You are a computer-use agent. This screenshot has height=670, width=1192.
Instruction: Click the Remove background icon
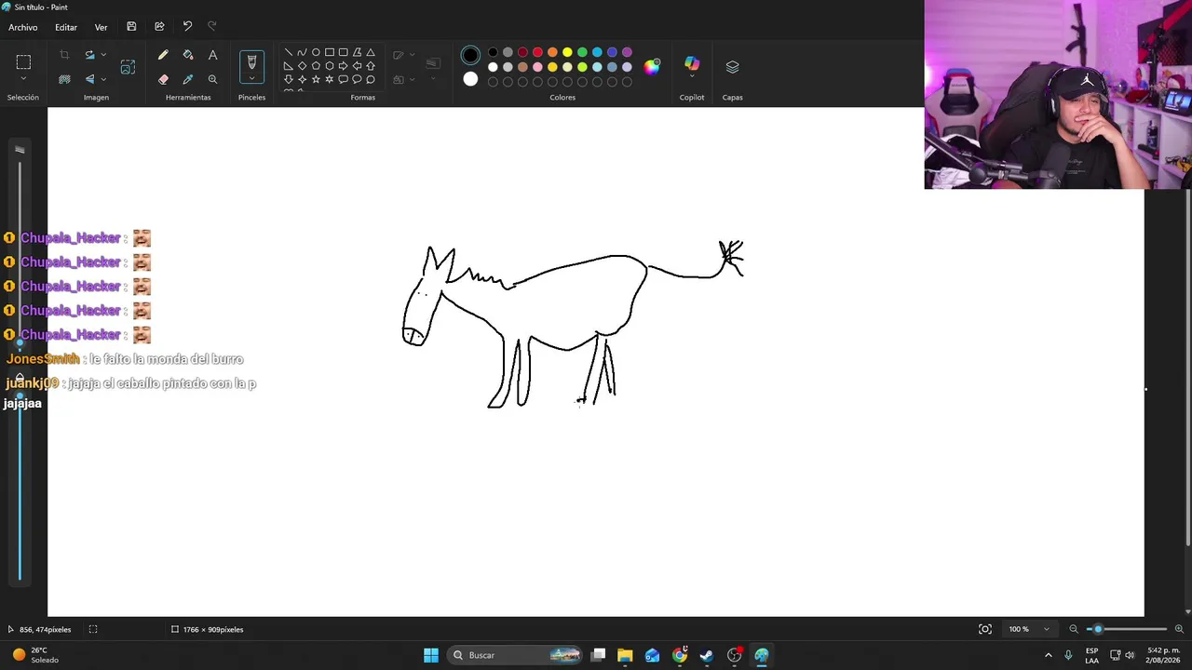point(64,79)
